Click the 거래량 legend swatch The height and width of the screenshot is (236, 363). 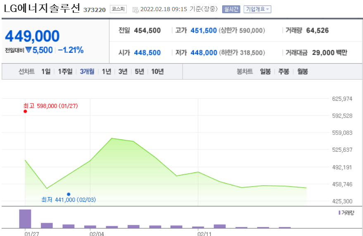point(339,212)
